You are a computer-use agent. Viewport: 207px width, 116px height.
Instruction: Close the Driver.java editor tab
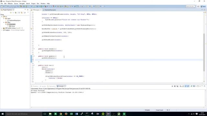pos(41,10)
